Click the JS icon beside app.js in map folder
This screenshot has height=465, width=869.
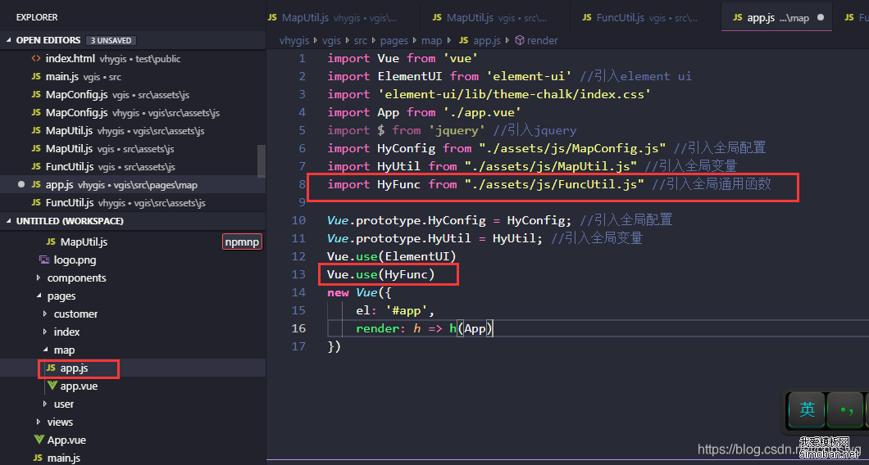tap(51, 368)
